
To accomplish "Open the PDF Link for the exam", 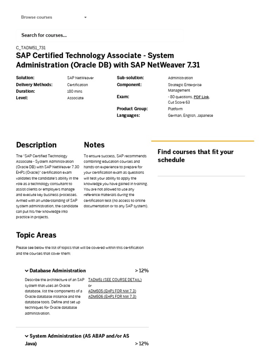I will pyautogui.click(x=201, y=97).
